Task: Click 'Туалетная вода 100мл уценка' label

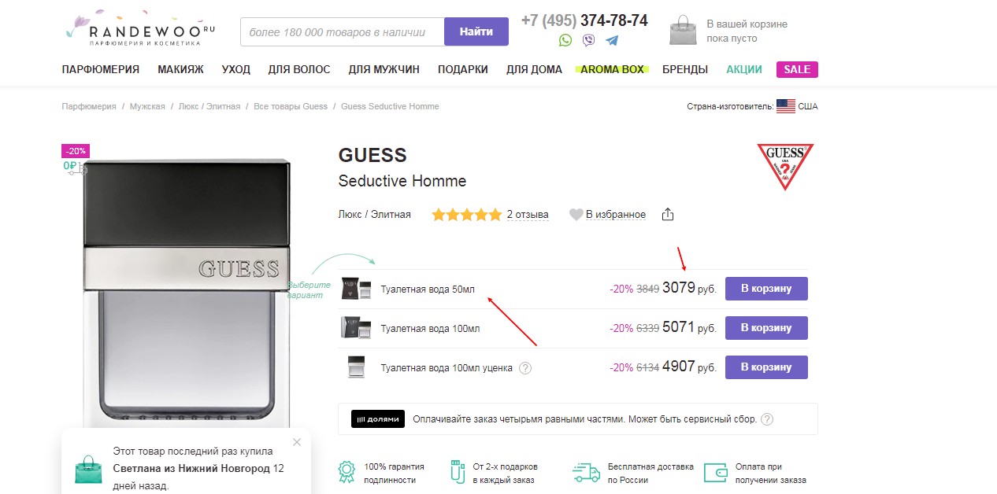Action: [x=447, y=367]
